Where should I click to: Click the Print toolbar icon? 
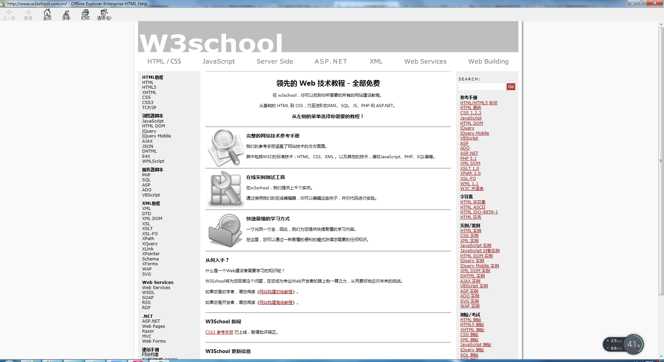click(85, 14)
